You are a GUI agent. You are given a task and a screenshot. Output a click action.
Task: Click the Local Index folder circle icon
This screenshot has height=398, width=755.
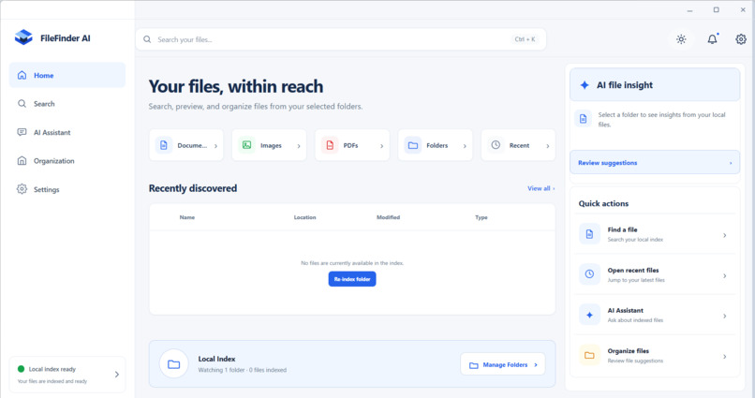tap(174, 364)
